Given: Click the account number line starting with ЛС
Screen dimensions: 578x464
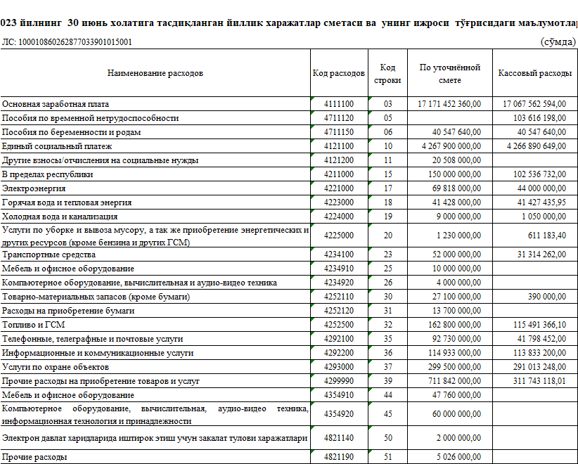Looking at the screenshot, I should pos(67,42).
